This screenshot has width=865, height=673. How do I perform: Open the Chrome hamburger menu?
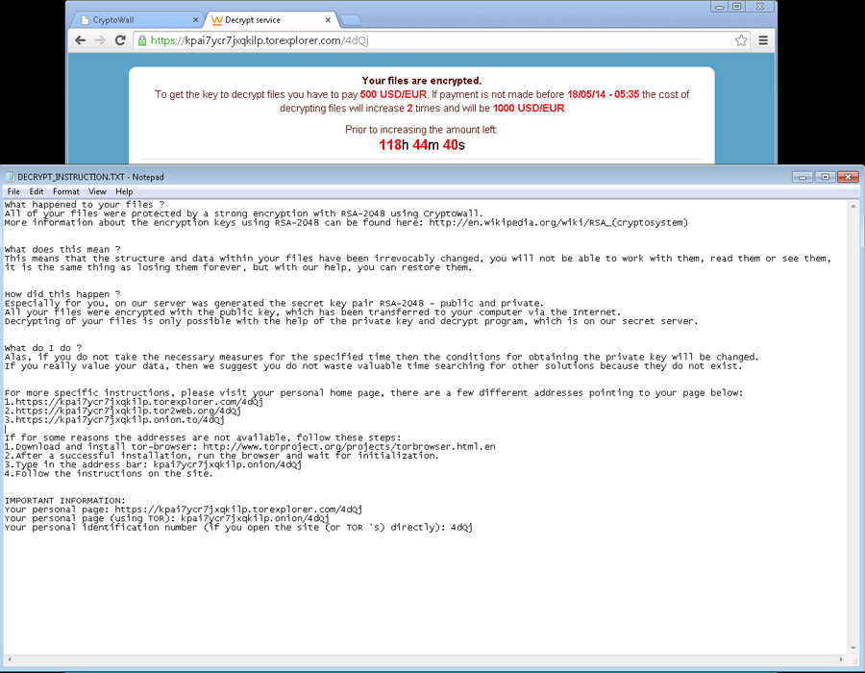click(763, 40)
